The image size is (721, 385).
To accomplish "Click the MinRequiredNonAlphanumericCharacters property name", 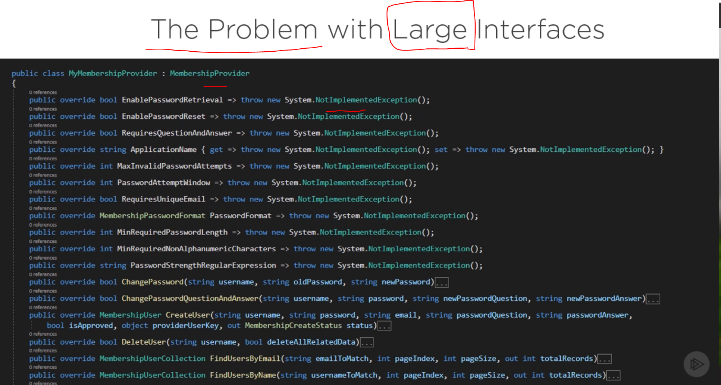I will coord(197,249).
